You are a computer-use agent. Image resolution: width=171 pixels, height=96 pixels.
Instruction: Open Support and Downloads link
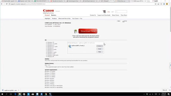click(x=104, y=15)
